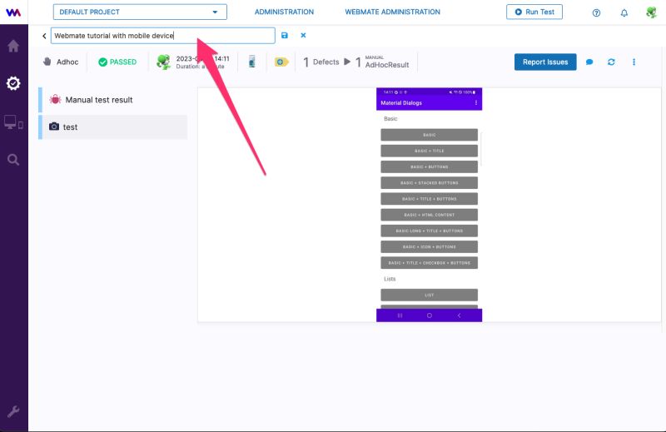Viewport: 666px width, 432px height.
Task: Refresh the test run with sync icon
Action: [x=611, y=62]
